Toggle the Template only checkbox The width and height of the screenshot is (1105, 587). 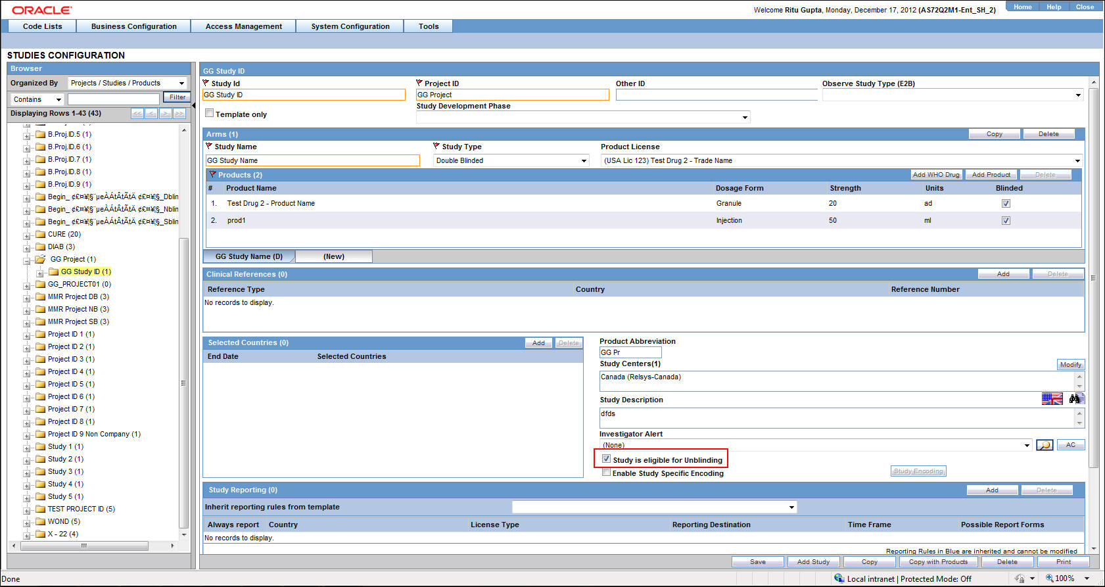pyautogui.click(x=210, y=113)
